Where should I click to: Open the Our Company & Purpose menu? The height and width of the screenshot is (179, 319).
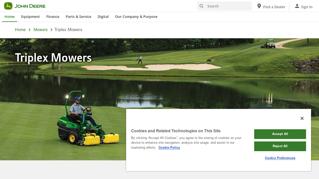tap(136, 17)
